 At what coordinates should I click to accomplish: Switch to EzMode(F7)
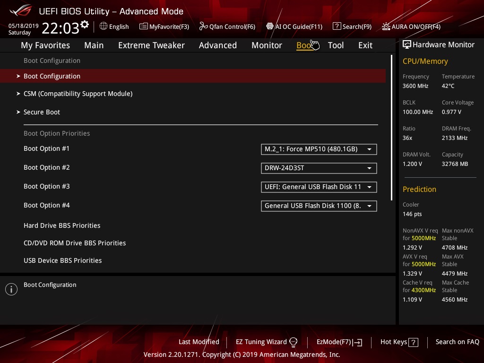(x=334, y=342)
